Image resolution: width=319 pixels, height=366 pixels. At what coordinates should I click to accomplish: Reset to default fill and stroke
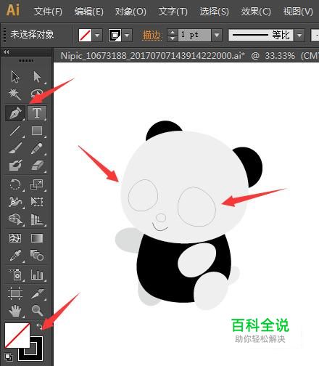[9, 357]
